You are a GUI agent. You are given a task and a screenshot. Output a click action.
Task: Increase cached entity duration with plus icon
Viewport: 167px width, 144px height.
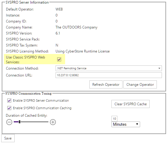(x=53, y=122)
